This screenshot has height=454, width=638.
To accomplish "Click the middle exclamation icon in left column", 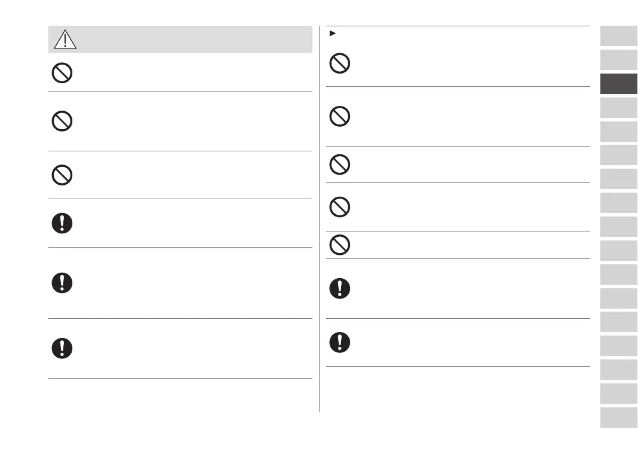I will point(62,283).
